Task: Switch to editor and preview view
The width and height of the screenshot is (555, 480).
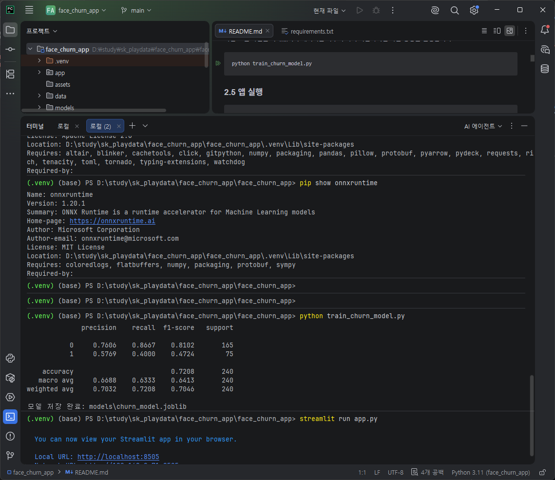Action: coord(497,31)
